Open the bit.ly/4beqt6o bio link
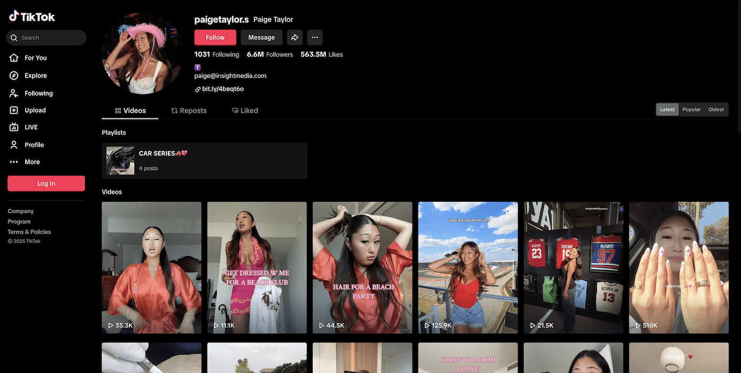Screen dimensions: 741x373 coord(222,89)
